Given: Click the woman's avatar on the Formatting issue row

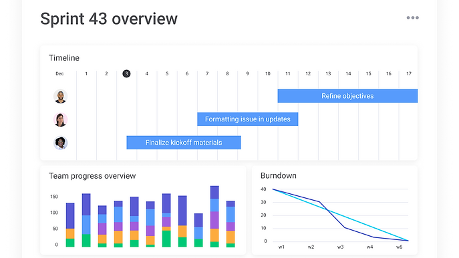Looking at the screenshot, I should 61,120.
